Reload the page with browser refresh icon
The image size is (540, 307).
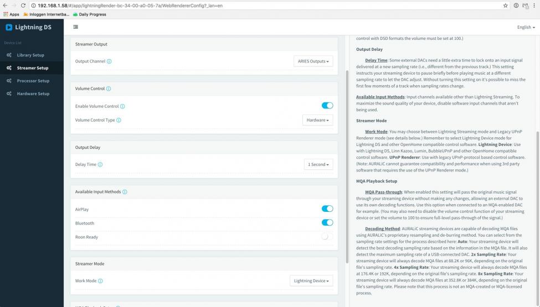coord(23,6)
